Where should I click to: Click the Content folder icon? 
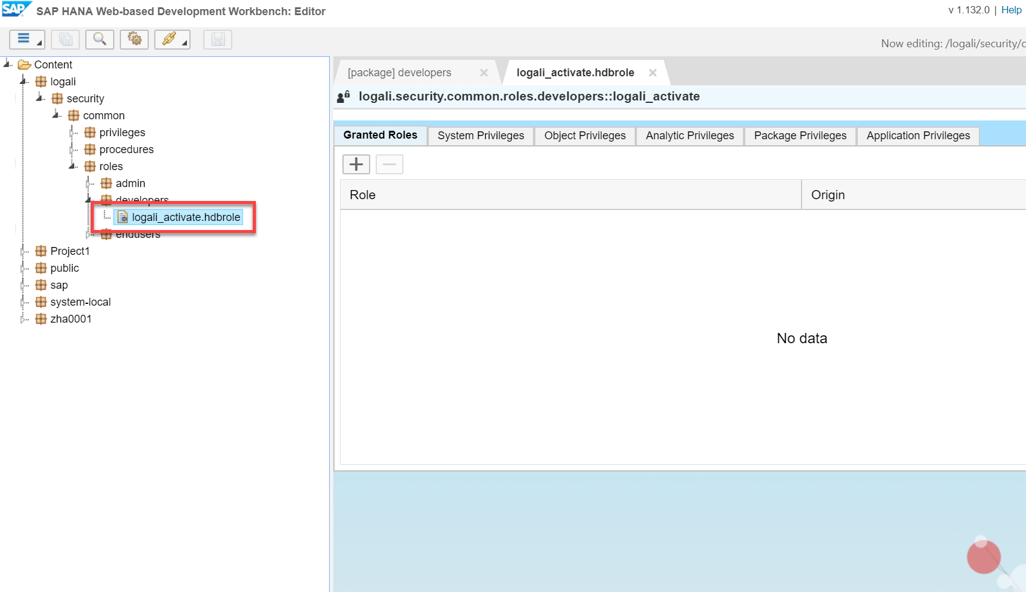point(24,65)
